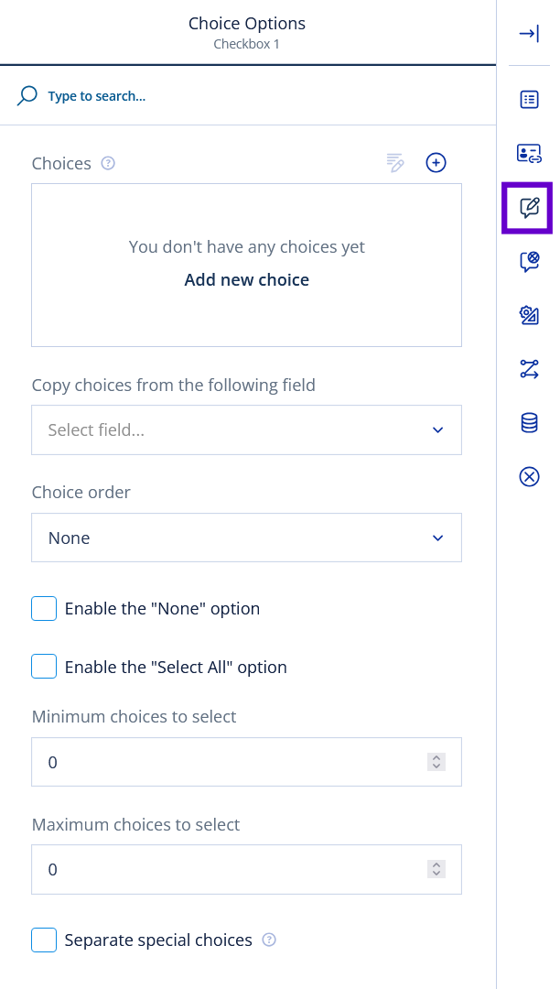Open the Select field dropdown

click(x=246, y=430)
